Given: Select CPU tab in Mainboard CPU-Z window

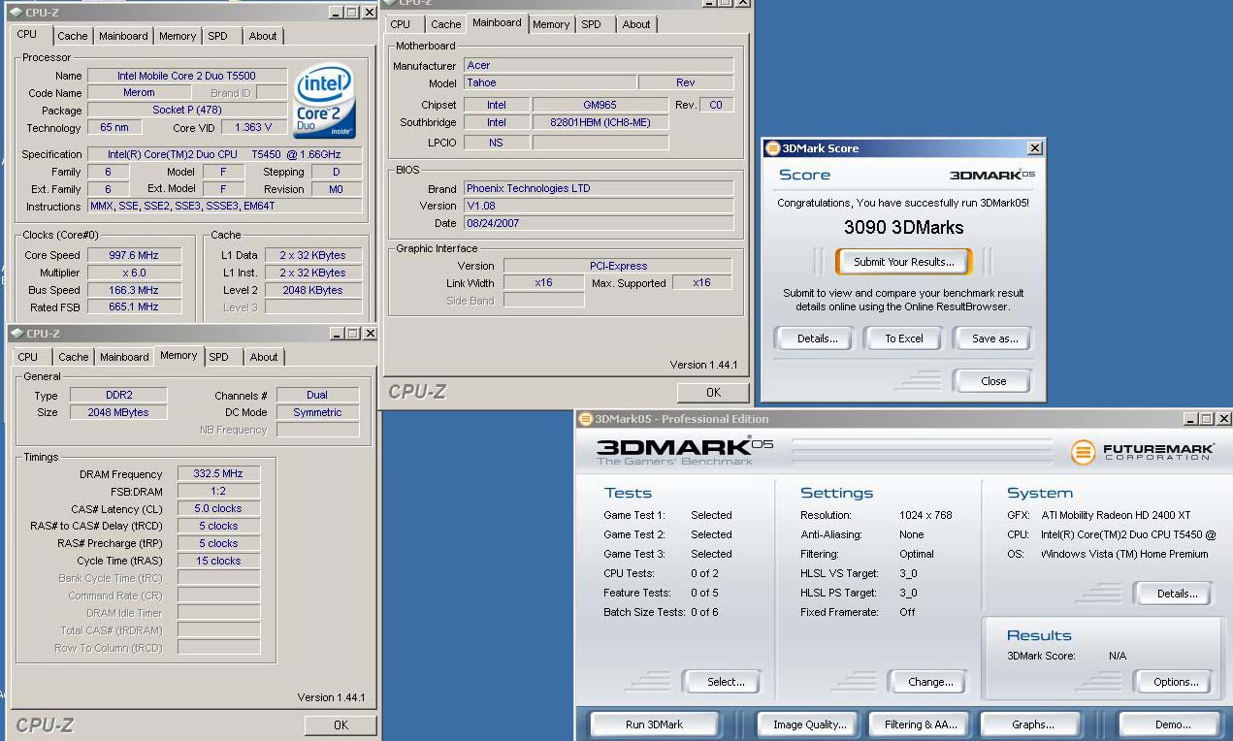Looking at the screenshot, I should point(401,24).
